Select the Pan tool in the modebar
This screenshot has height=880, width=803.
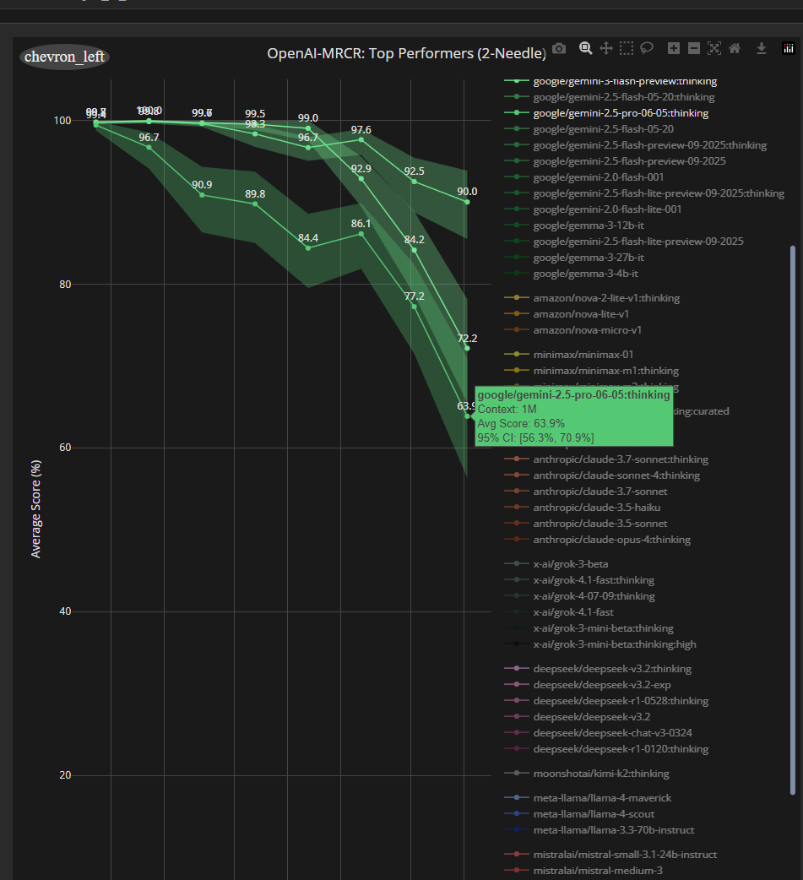point(605,49)
